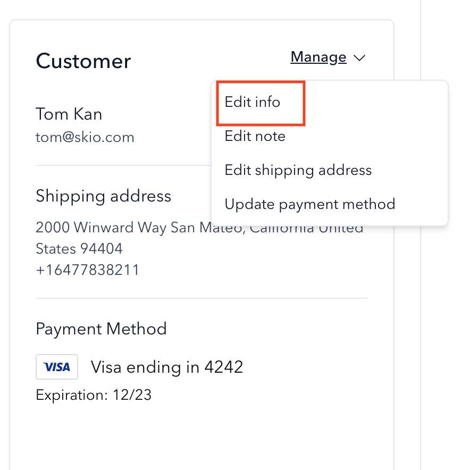Click the divider above Payment Method
The width and height of the screenshot is (470, 470).
pos(202,298)
